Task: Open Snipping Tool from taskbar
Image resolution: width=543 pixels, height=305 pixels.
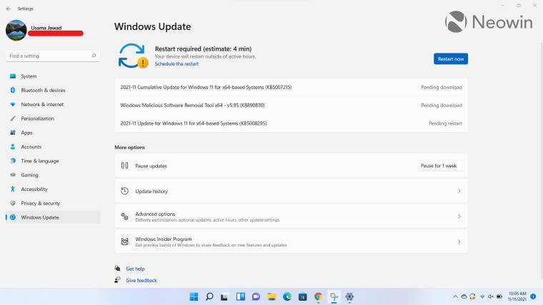Action: (334, 296)
